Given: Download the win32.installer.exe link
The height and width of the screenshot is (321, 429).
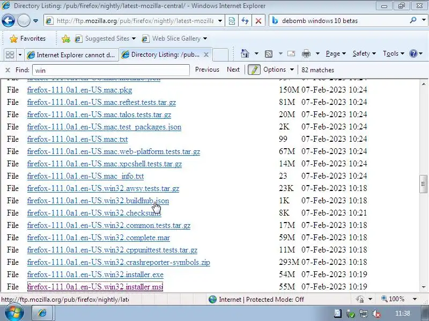Looking at the screenshot, I should [95, 274].
